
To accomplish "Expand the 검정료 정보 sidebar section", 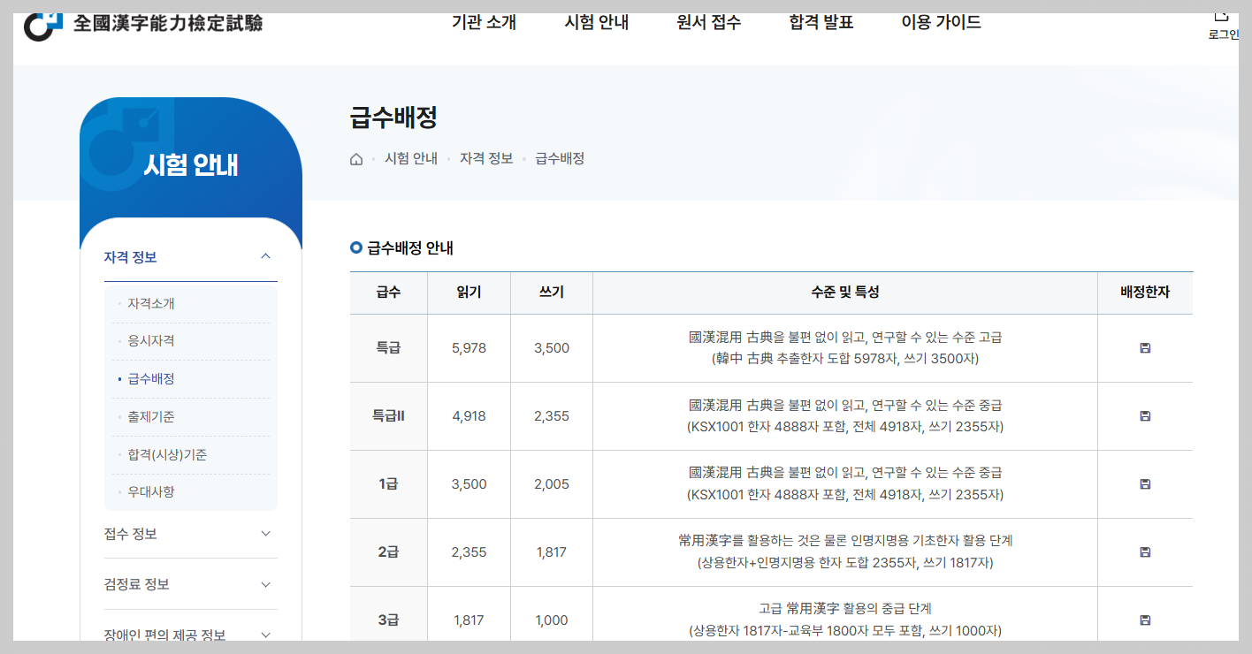I will click(190, 583).
